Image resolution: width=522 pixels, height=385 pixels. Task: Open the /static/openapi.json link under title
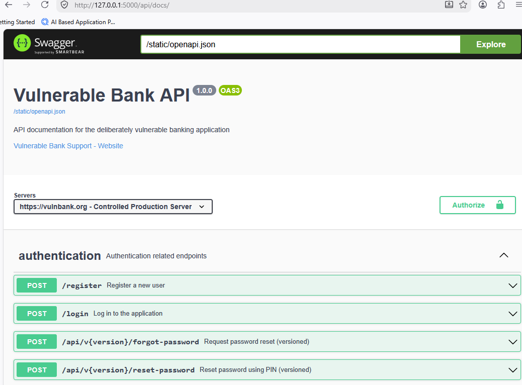[39, 112]
